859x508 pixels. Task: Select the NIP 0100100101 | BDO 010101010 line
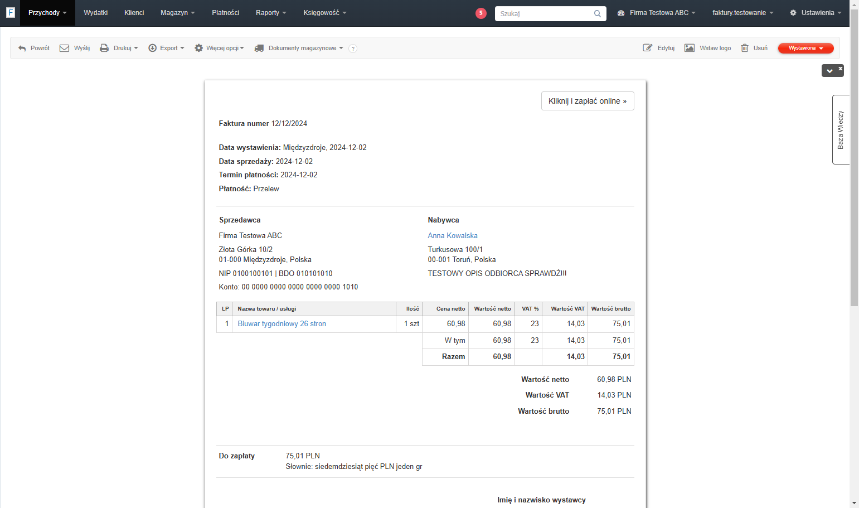tap(276, 274)
